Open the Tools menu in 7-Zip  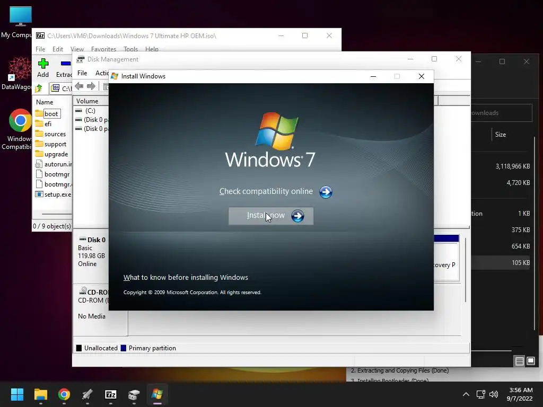(x=130, y=49)
